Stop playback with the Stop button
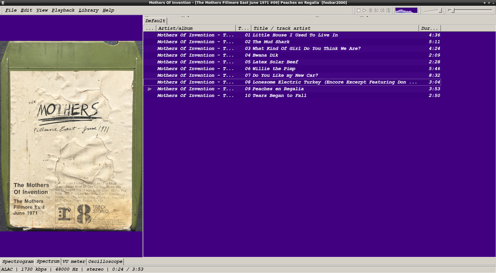This screenshot has height=273, width=496. coord(358,10)
